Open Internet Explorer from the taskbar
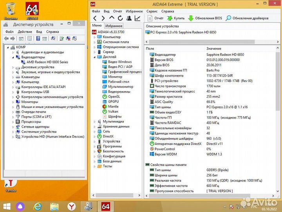The width and height of the screenshot is (282, 212). pos(38,205)
